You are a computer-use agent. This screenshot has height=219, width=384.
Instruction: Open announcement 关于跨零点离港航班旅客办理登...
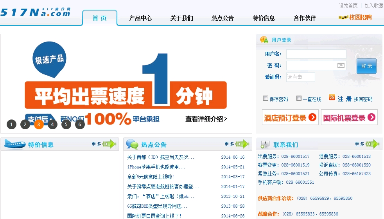163,186
